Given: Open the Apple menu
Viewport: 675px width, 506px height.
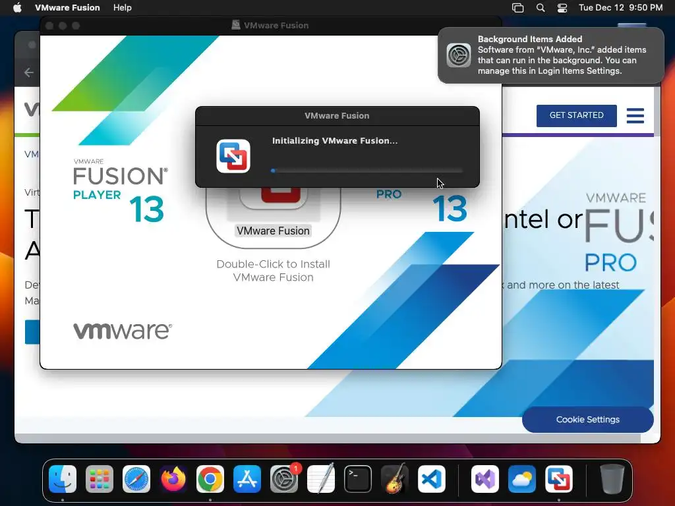Looking at the screenshot, I should click(x=17, y=7).
